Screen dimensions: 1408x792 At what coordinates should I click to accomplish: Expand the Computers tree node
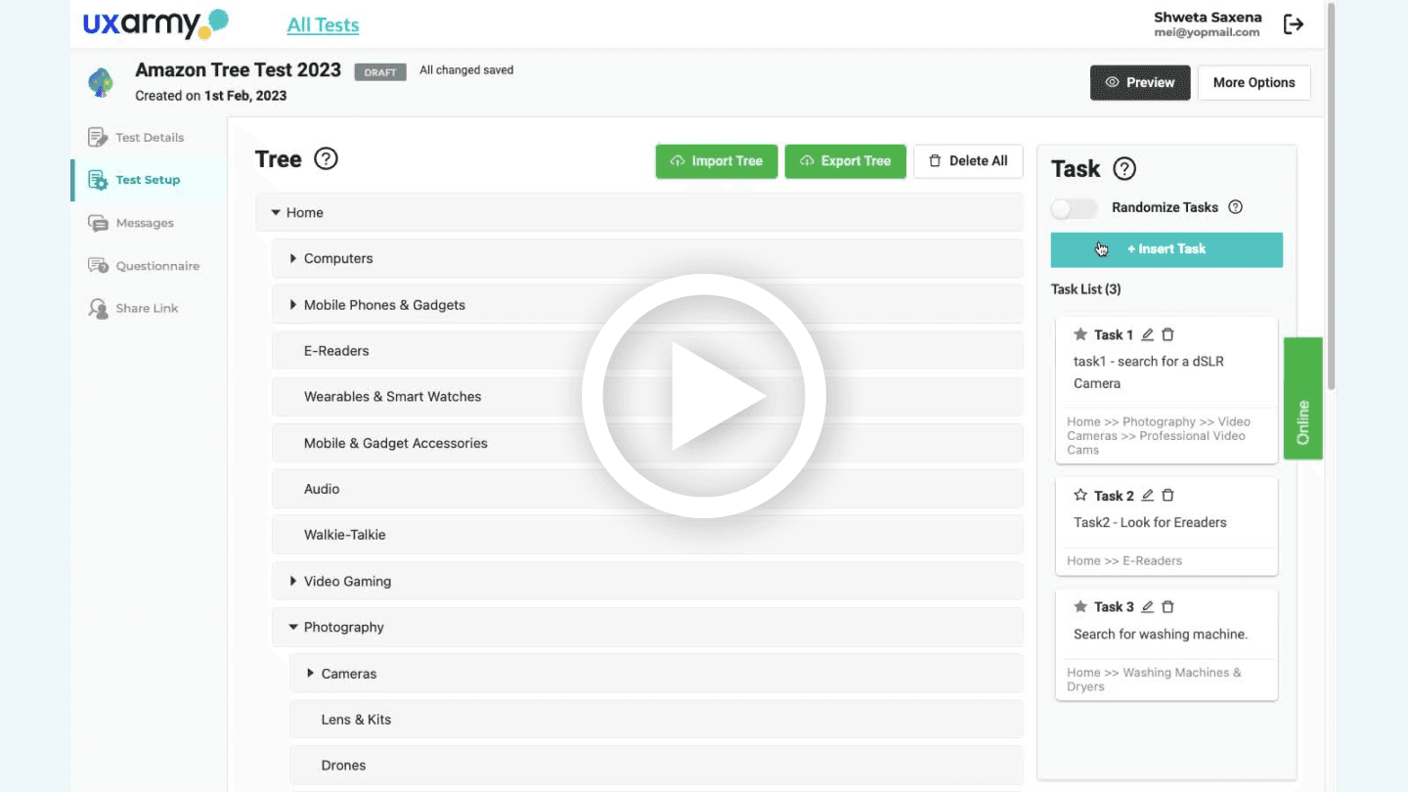292,258
